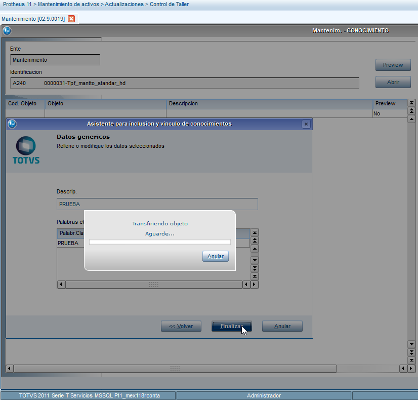Viewport: 418px width, 400px height.
Task: Click the Preview button
Action: pyautogui.click(x=393, y=65)
